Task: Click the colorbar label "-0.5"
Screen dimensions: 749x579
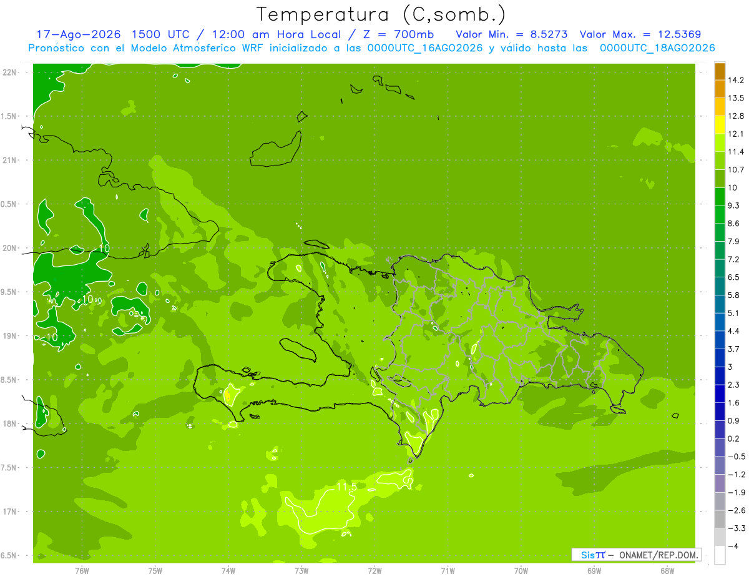Action: pos(736,457)
